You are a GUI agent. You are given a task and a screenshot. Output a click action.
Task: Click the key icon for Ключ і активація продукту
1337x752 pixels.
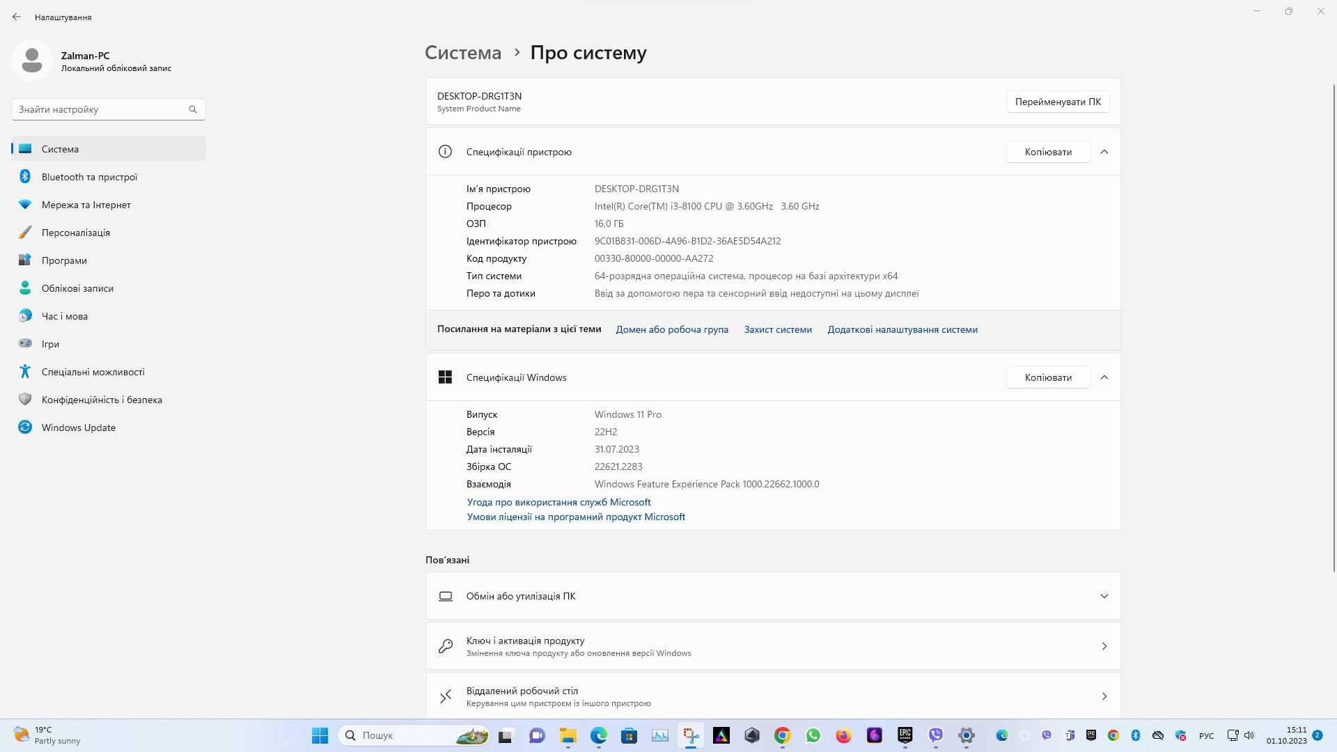tap(446, 646)
